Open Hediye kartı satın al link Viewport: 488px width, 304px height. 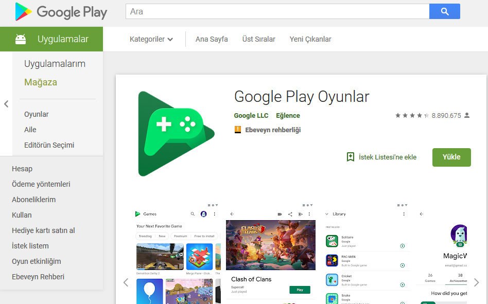coord(44,230)
